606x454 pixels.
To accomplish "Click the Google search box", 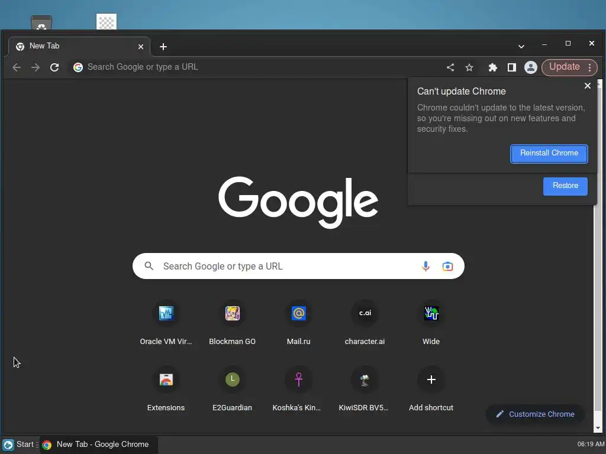I will pyautogui.click(x=298, y=266).
